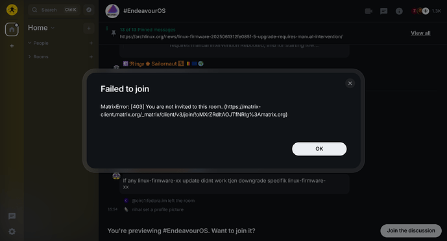
Task: Click the OK button in dialog
Action: point(319,149)
